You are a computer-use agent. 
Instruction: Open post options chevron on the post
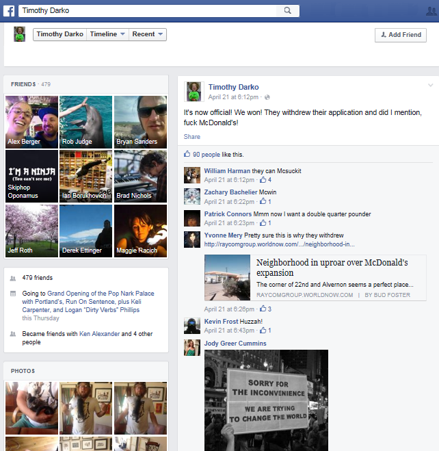tap(431, 86)
